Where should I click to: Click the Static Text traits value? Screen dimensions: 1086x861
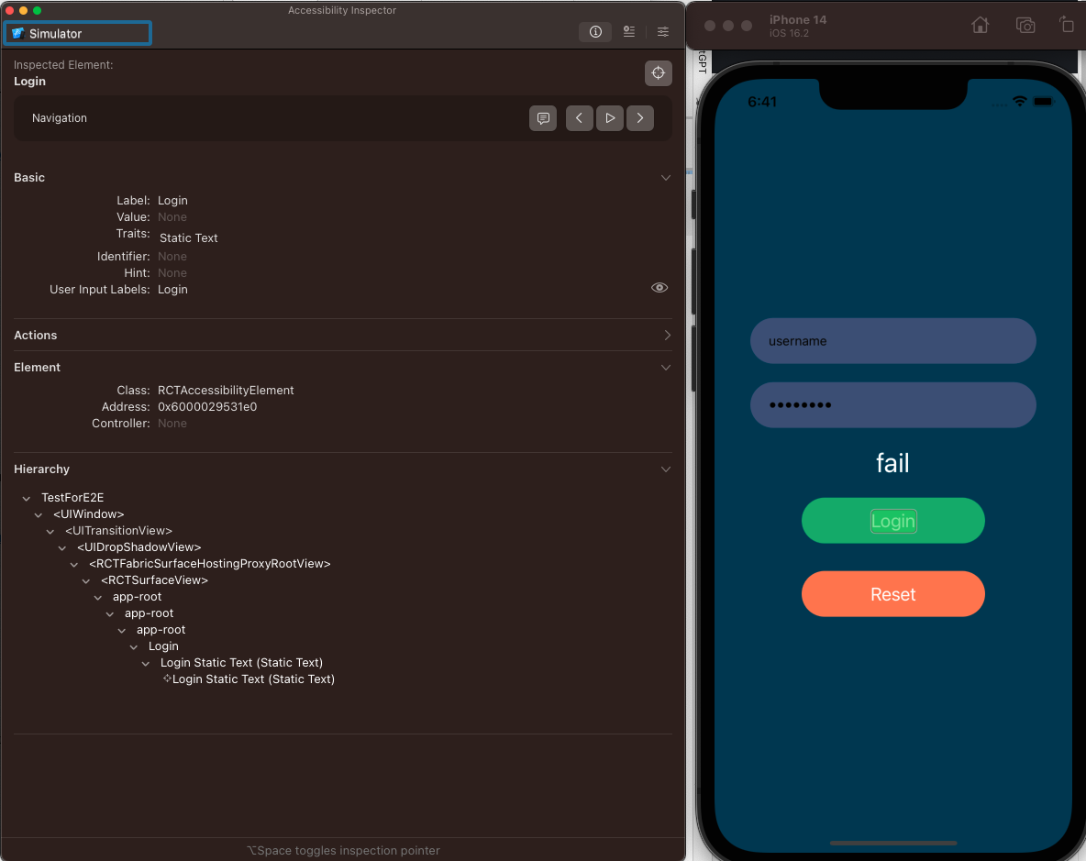coord(188,238)
